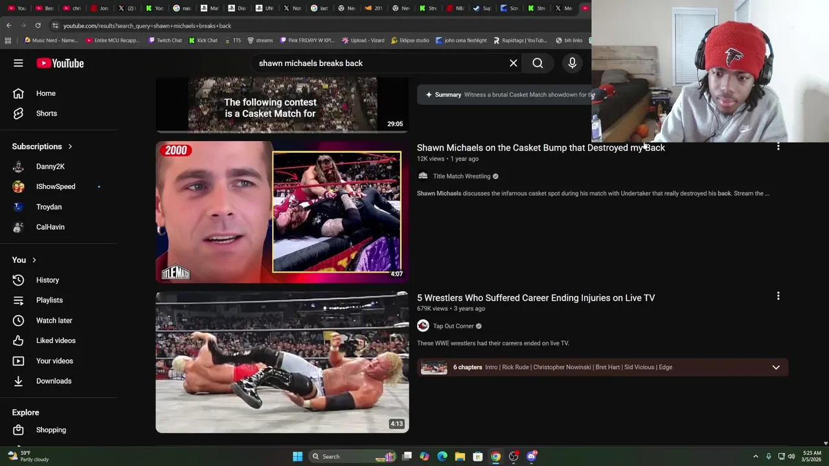Click the taskbar Search box
The image size is (829, 466).
tap(353, 456)
